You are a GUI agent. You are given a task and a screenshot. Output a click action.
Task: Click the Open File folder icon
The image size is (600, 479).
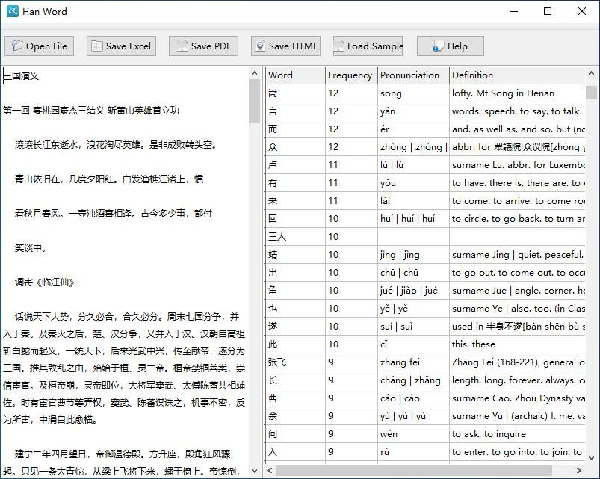17,46
